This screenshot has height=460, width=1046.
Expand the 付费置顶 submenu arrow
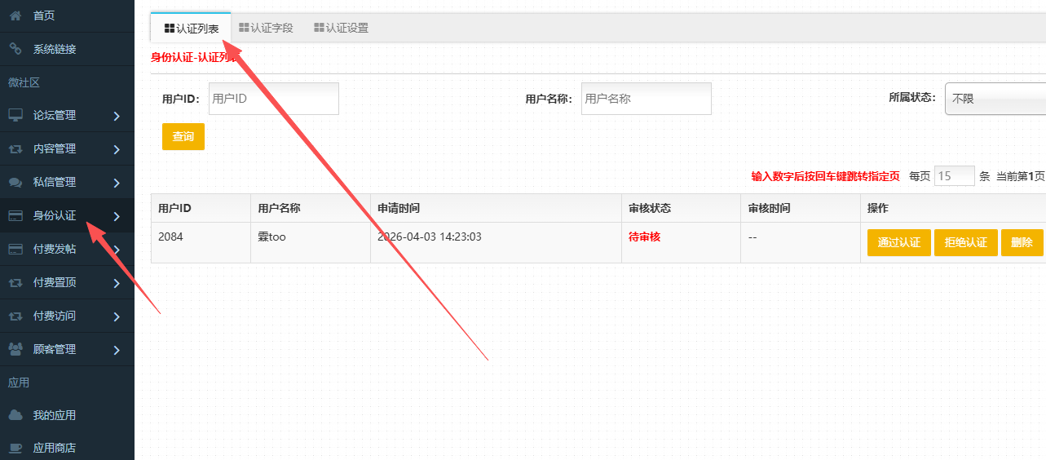point(117,283)
